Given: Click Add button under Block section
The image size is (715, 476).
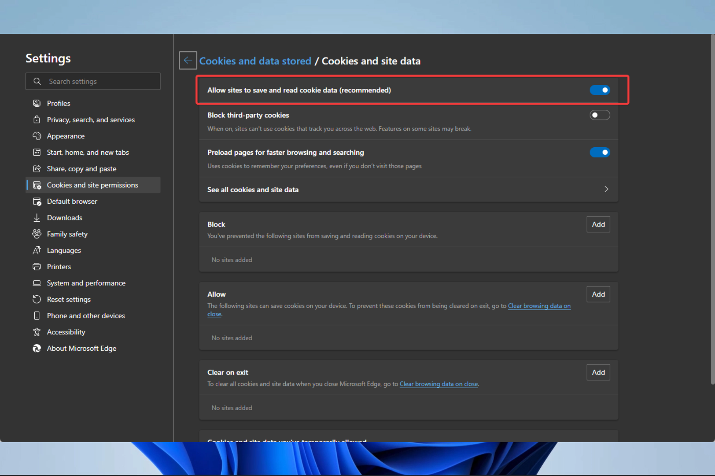Looking at the screenshot, I should tap(598, 223).
